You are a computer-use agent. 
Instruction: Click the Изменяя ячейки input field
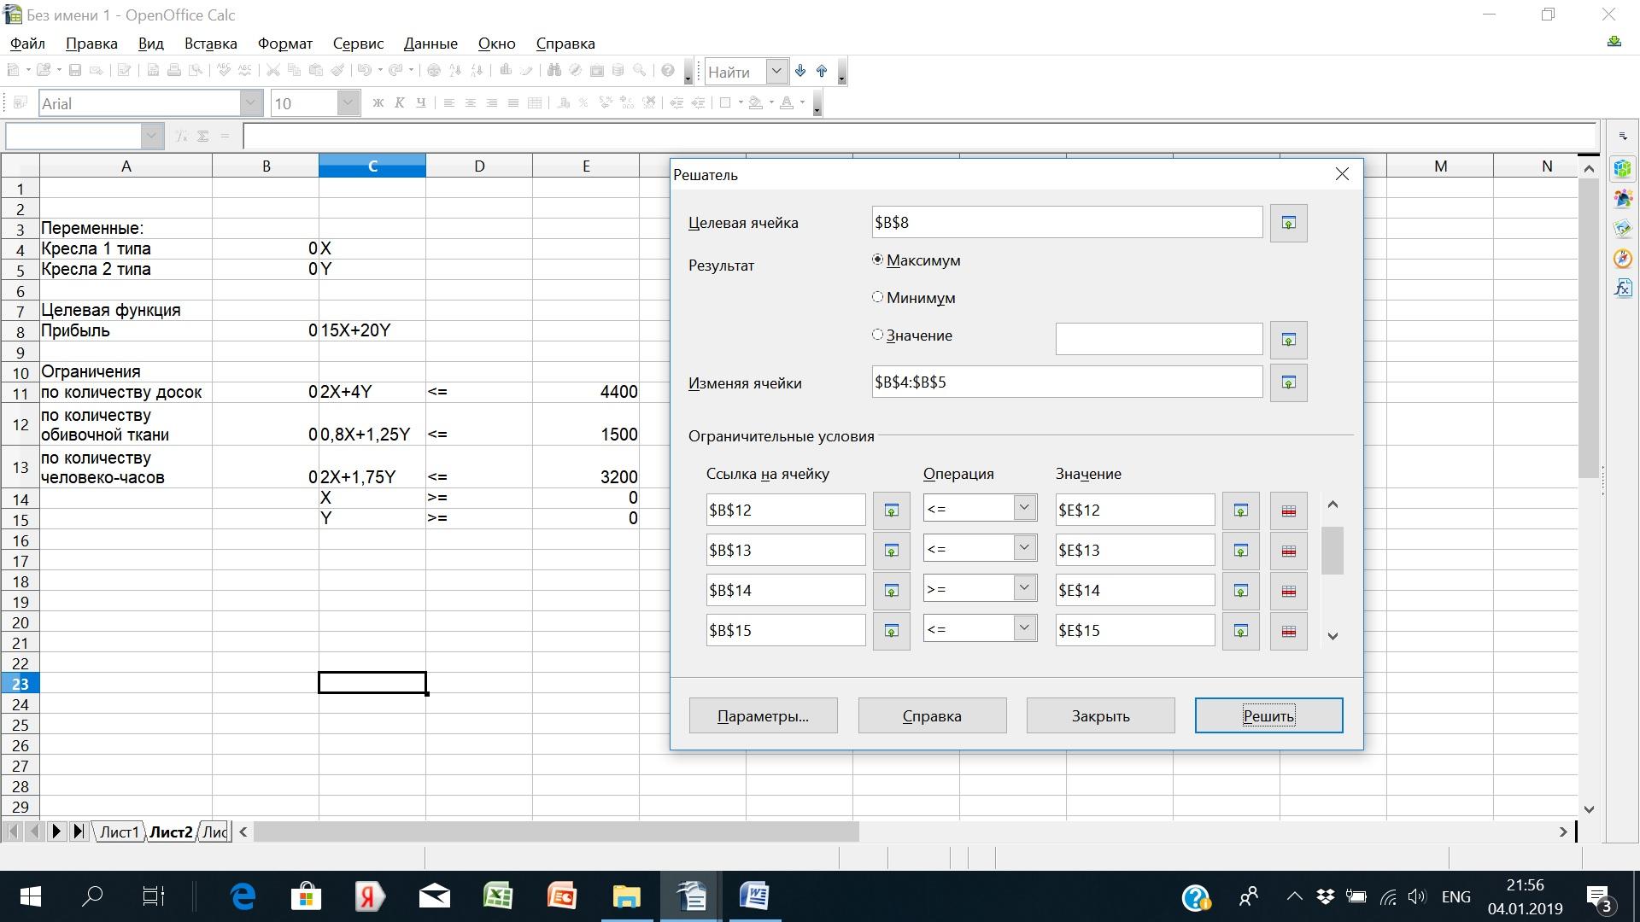1067,382
